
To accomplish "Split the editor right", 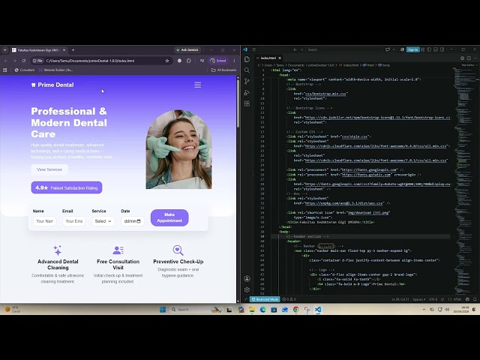I will tap(469, 58).
